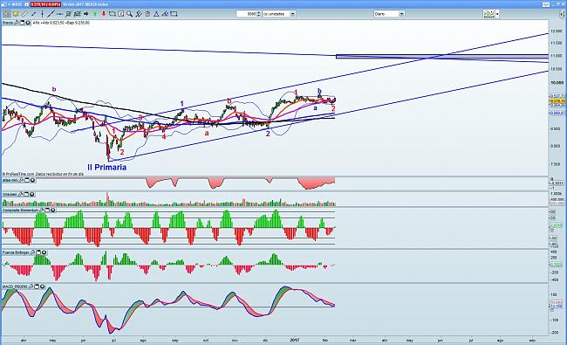Select the diagonal trend line tool

pos(51,14)
